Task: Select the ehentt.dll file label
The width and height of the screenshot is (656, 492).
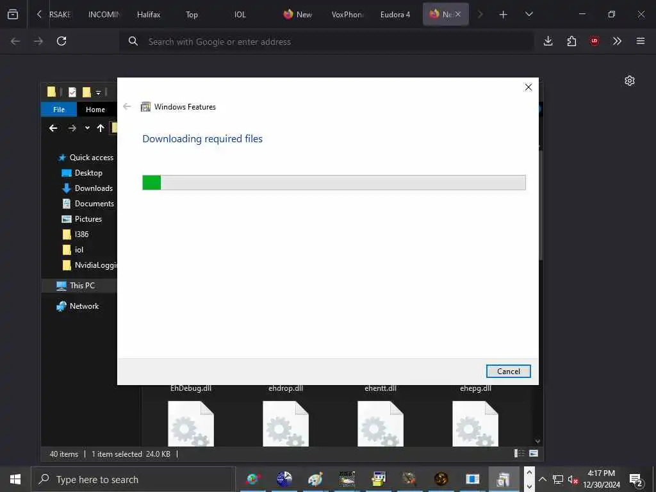Action: click(381, 388)
